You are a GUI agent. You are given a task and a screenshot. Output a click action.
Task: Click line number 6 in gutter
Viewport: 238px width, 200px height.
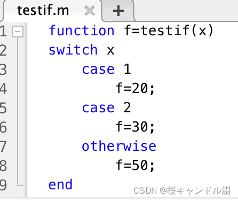pyautogui.click(x=3, y=127)
